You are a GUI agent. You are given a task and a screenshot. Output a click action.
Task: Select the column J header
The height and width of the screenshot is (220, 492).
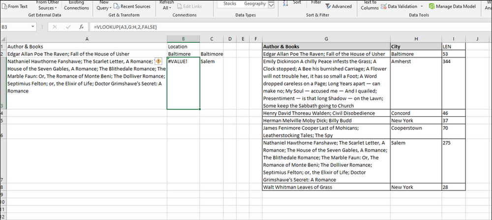[x=477, y=39]
